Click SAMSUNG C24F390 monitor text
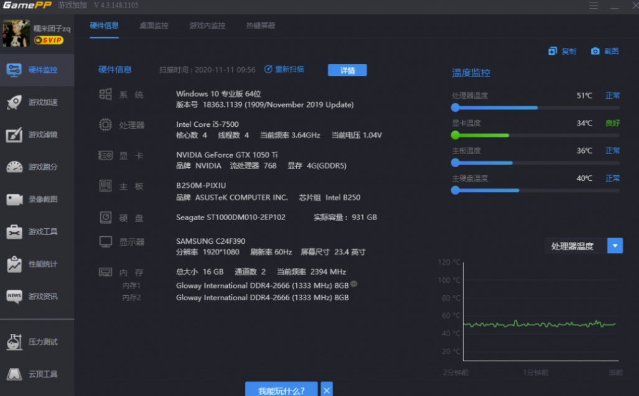 pyautogui.click(x=211, y=241)
